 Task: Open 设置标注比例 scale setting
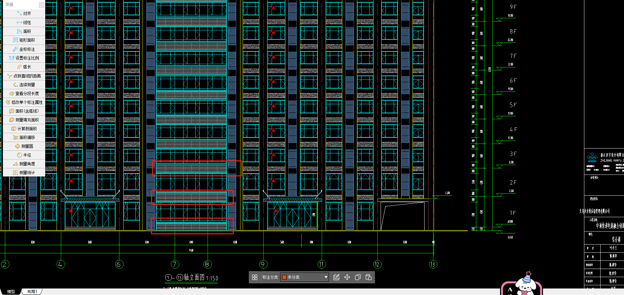(x=24, y=58)
